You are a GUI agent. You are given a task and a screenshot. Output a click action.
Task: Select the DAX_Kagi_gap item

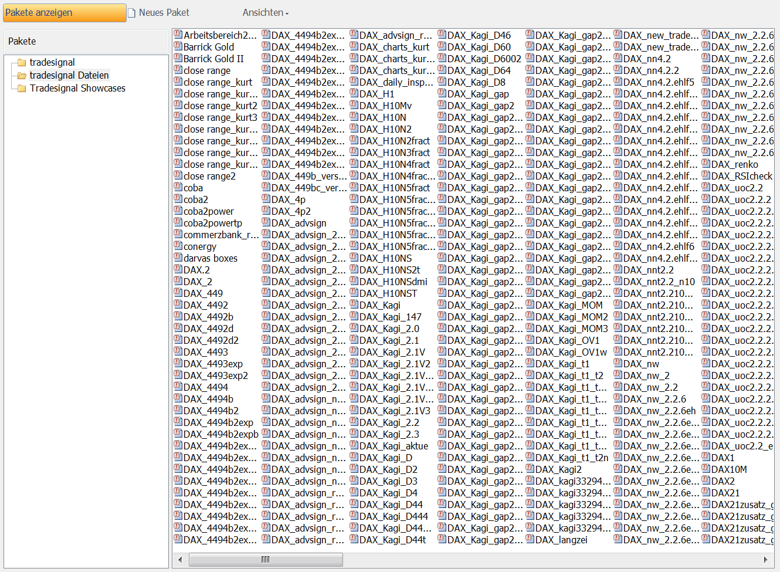tap(478, 94)
